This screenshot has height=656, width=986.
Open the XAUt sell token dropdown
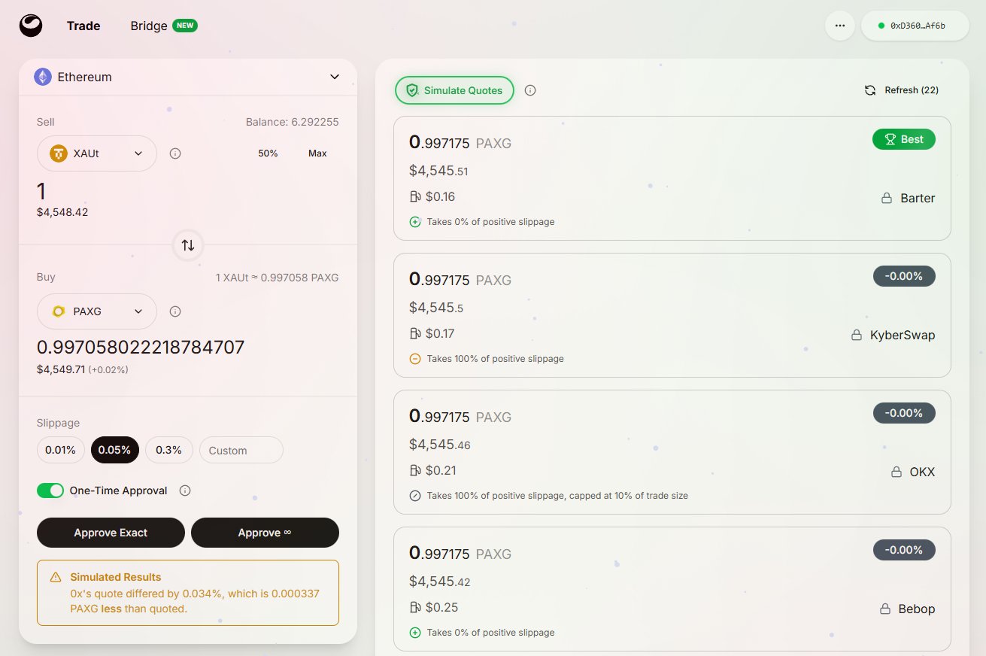[96, 153]
